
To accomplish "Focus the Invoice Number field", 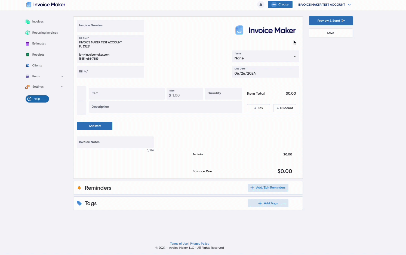I will click(x=110, y=26).
